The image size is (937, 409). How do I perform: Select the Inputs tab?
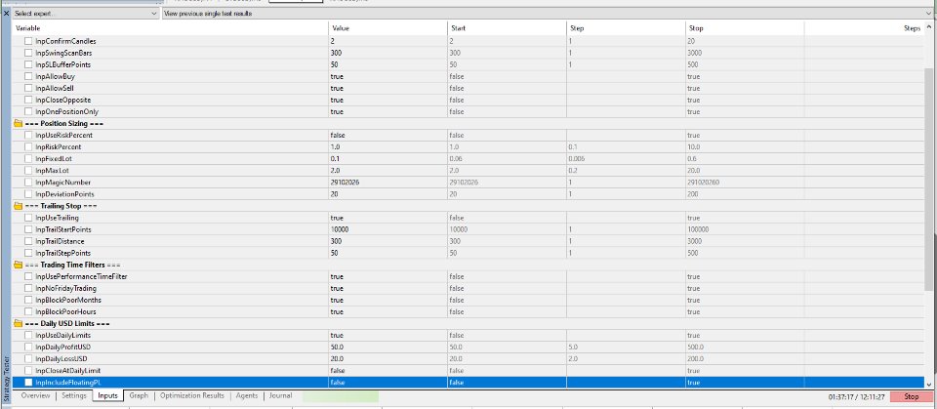107,396
